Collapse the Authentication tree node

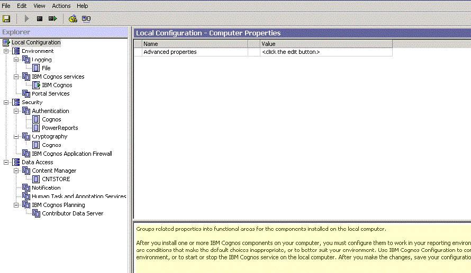[16, 111]
